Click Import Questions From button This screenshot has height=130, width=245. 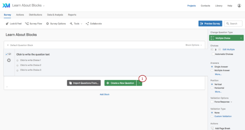pyautogui.click(x=84, y=83)
